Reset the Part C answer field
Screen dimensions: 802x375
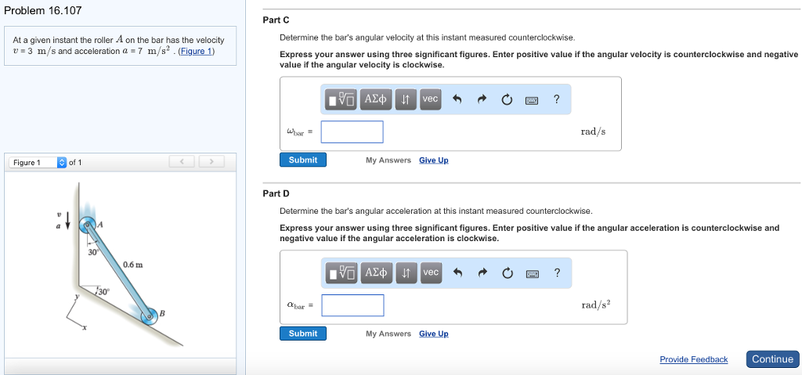pos(507,99)
